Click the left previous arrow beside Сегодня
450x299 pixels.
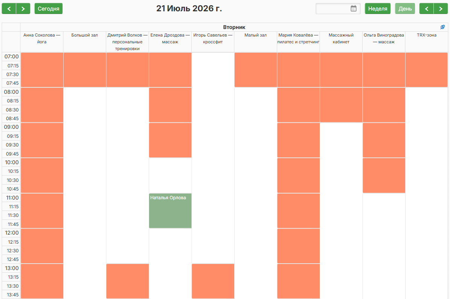[x=9, y=9]
